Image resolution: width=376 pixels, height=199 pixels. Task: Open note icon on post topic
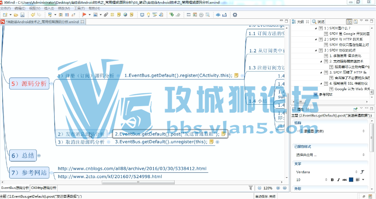click(x=223, y=134)
